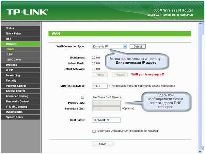The width and height of the screenshot is (205, 154).
Task: Click the Host Name input field
Action: pos(106,120)
